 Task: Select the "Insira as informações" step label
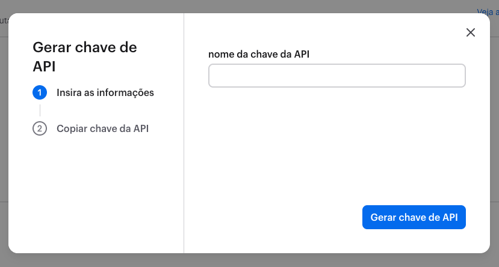coord(105,93)
